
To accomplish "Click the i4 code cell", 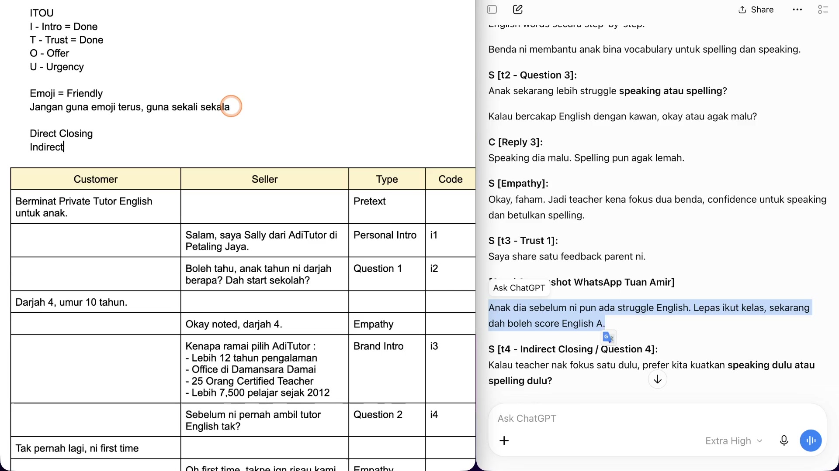I will (451, 420).
